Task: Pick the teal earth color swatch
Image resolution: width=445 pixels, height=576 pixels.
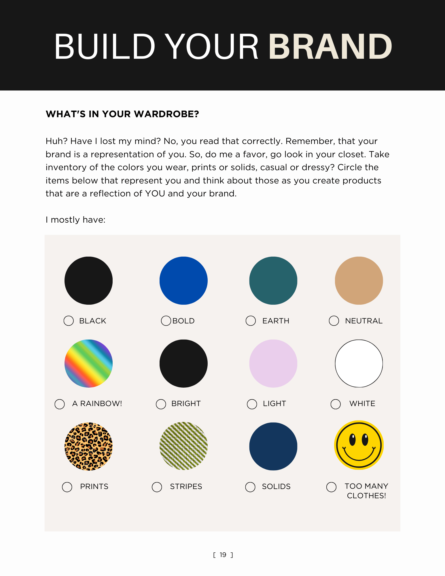Action: 273,281
